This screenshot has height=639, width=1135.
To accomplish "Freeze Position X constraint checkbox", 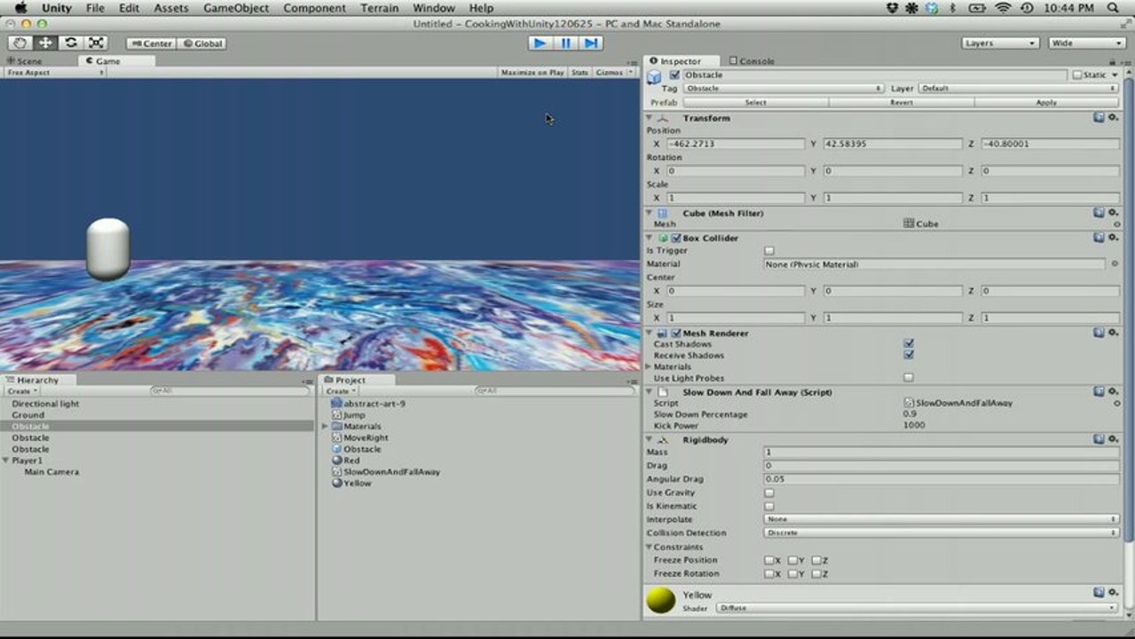I will pos(769,560).
